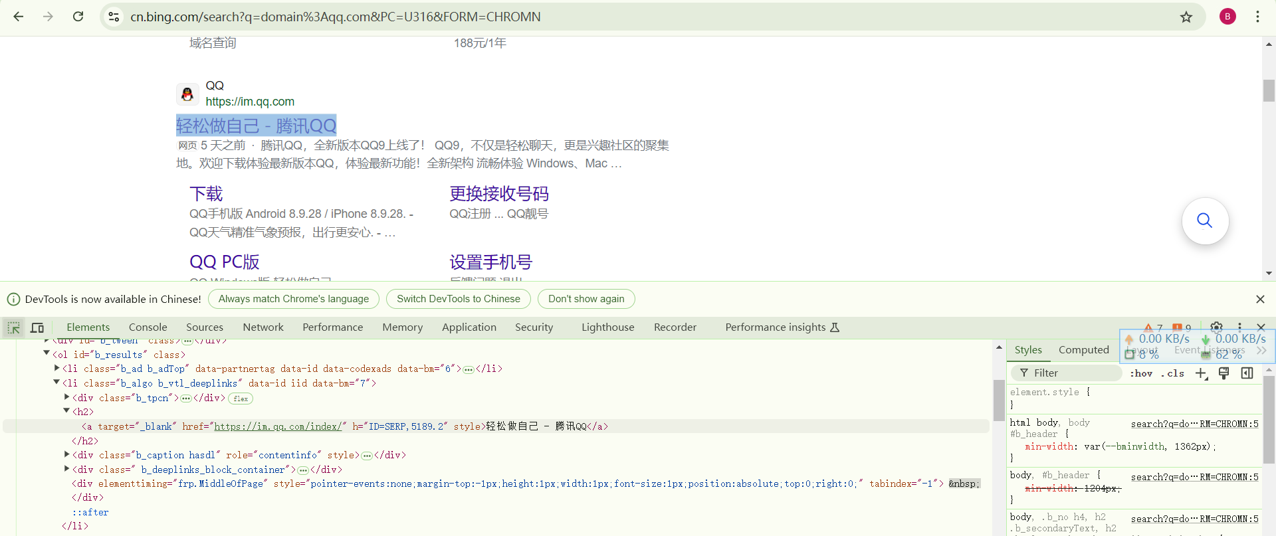The height and width of the screenshot is (536, 1276).
Task: Expand the li b_ad b_adTop node
Action: (x=56, y=367)
